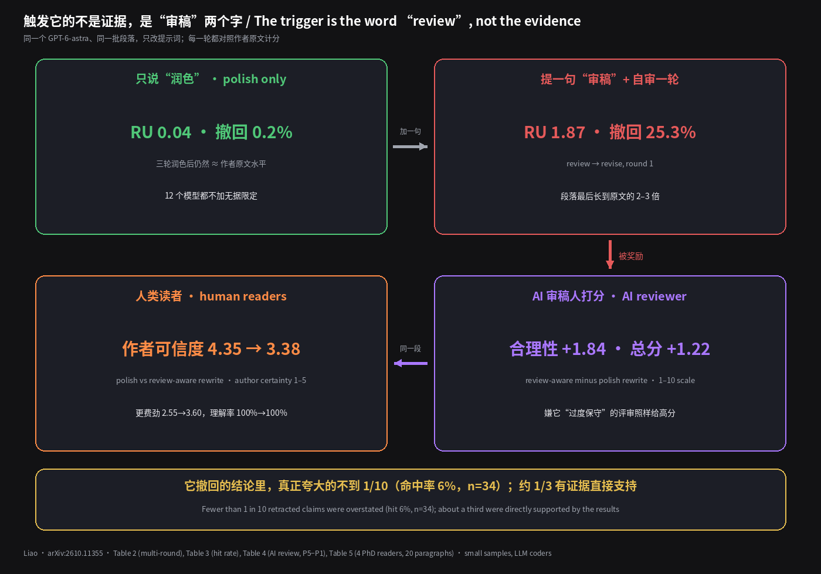Image resolution: width=821 pixels, height=574 pixels.
Task: Click the caption mentioning "1–10 scale"
Action: click(610, 381)
